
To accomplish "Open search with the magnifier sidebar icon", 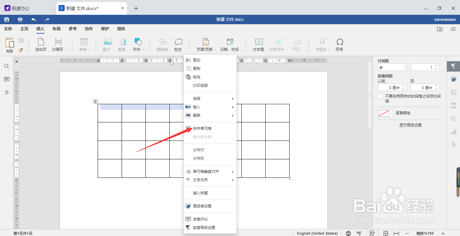I will (6, 66).
